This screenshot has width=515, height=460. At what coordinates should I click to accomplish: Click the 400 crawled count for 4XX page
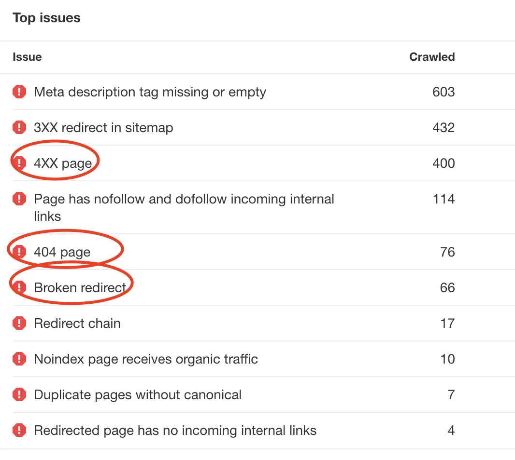click(443, 163)
